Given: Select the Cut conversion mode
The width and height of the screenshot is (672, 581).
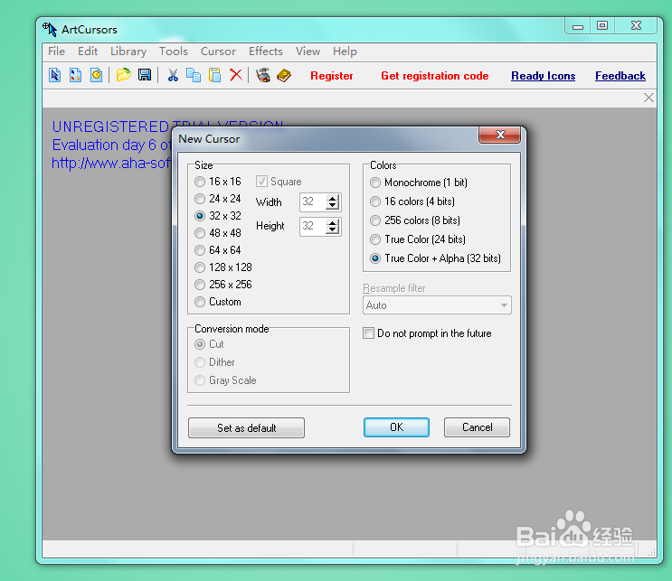Looking at the screenshot, I should [x=209, y=344].
